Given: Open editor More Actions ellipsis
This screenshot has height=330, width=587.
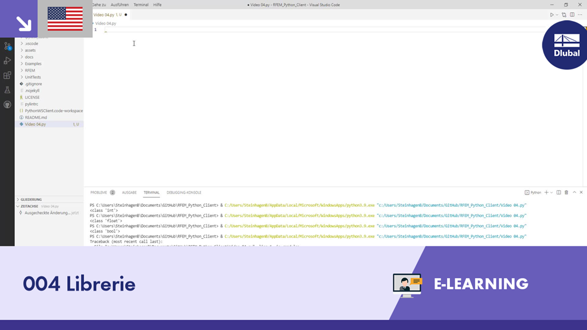Looking at the screenshot, I should (x=580, y=14).
